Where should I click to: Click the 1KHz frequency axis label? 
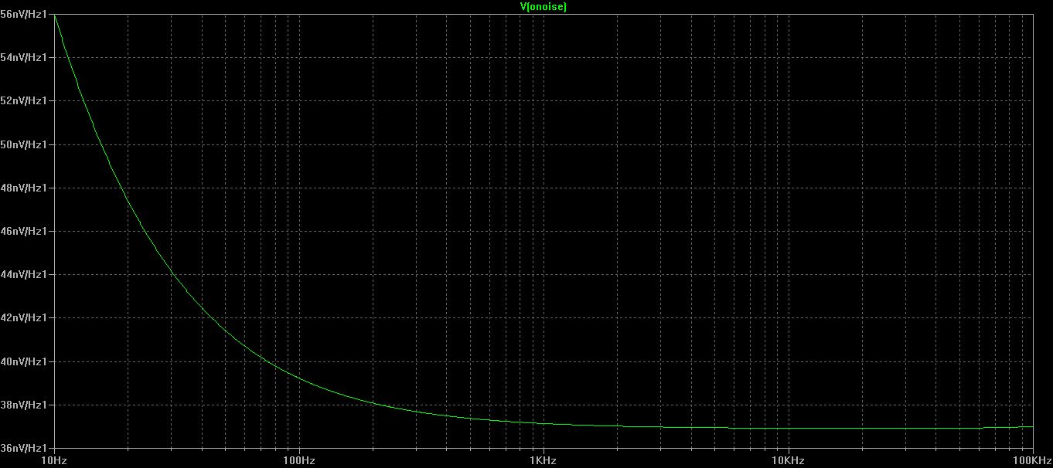544,460
